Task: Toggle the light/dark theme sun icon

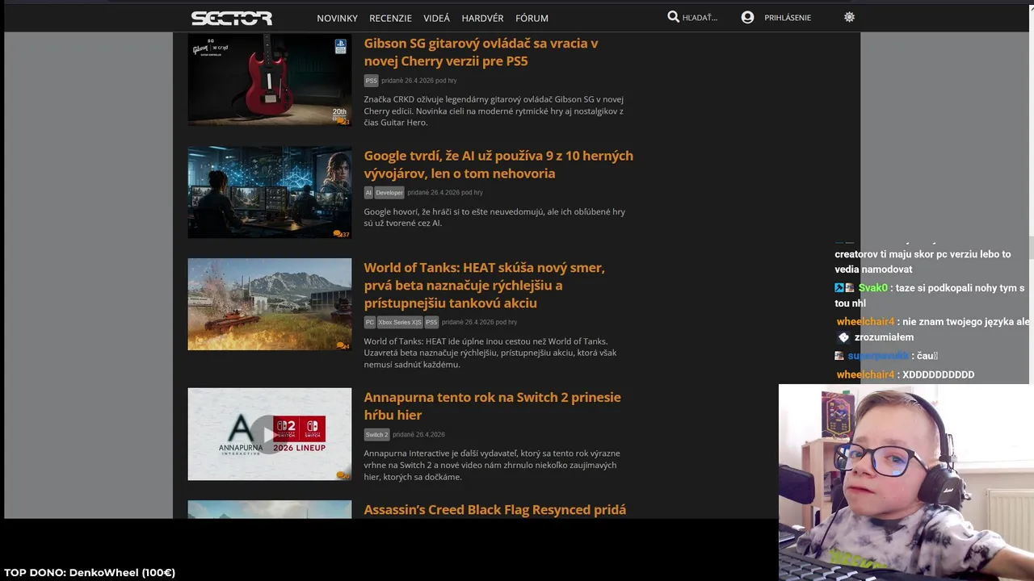Action: coord(849,17)
